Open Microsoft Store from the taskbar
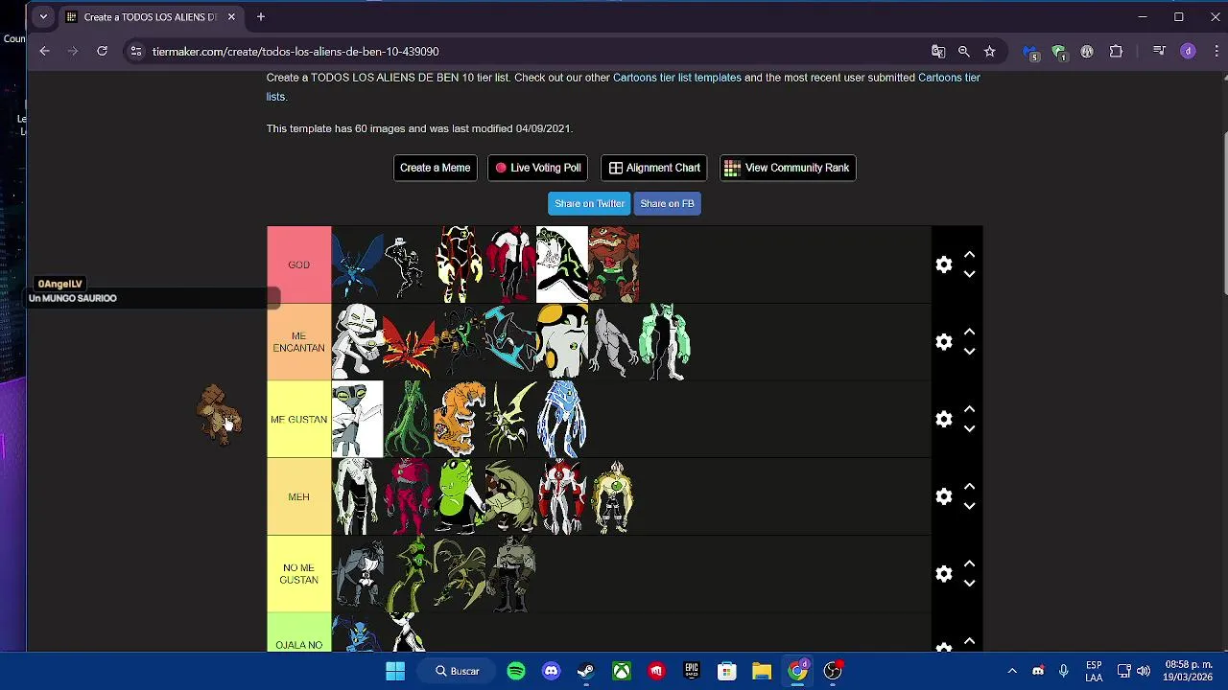 click(x=726, y=671)
